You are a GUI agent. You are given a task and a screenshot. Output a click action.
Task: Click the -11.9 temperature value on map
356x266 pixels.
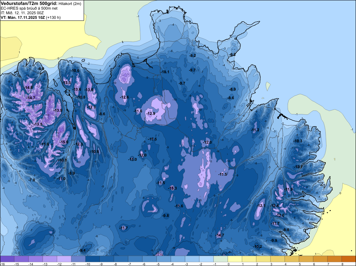(x=289, y=189)
